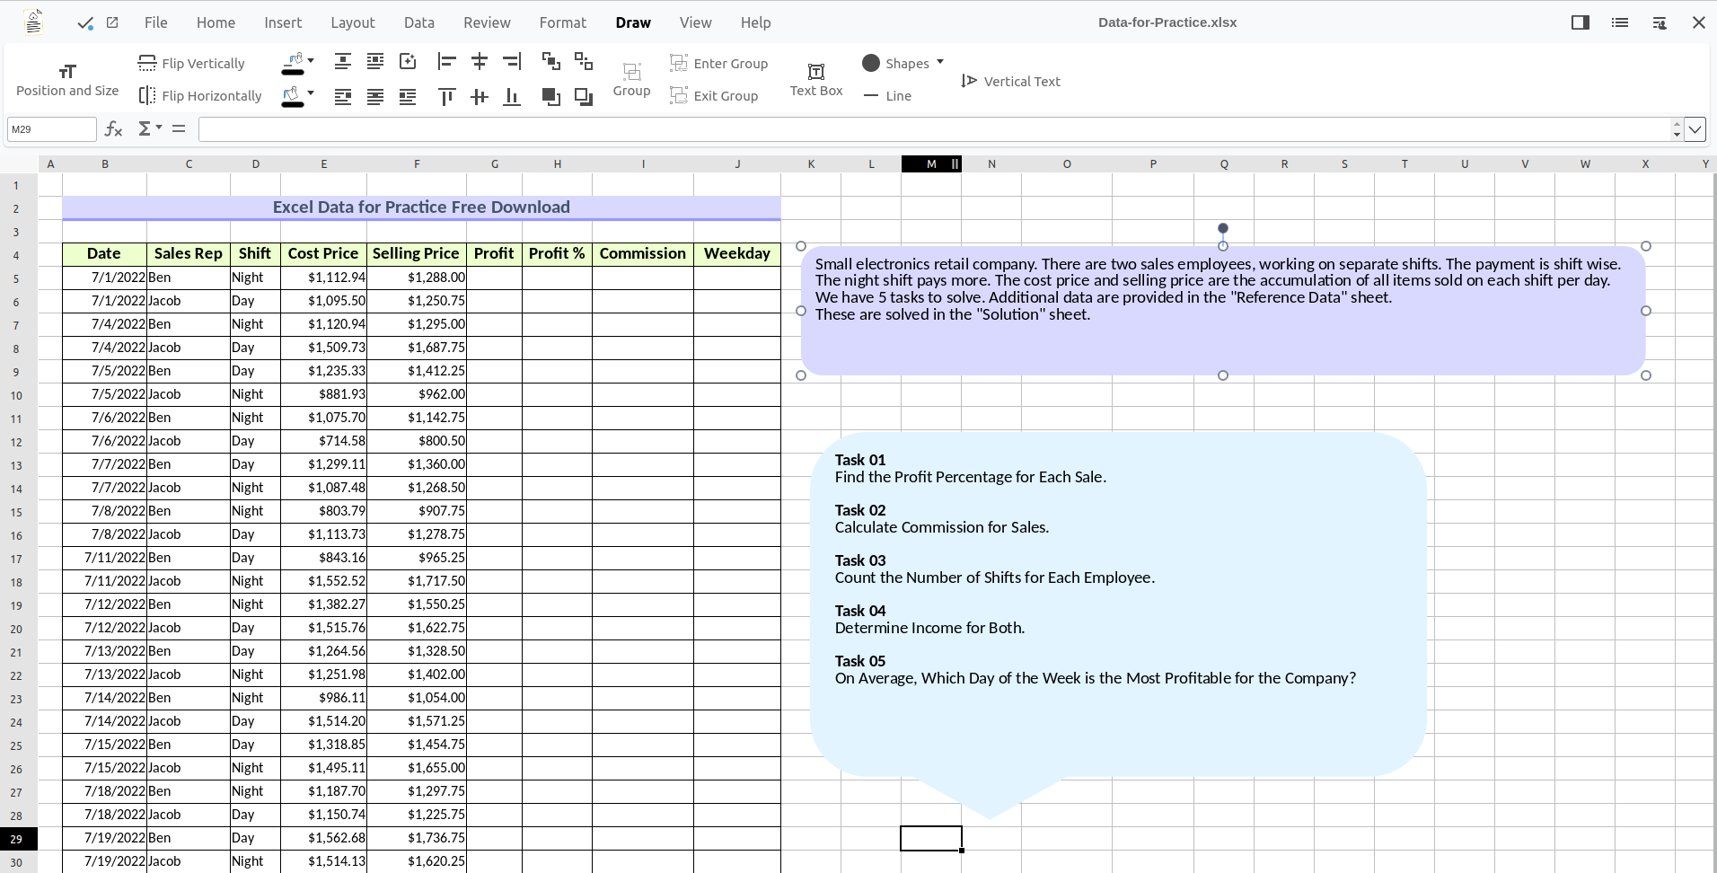The image size is (1717, 873).
Task: Open the File menu tab
Action: 155,22
